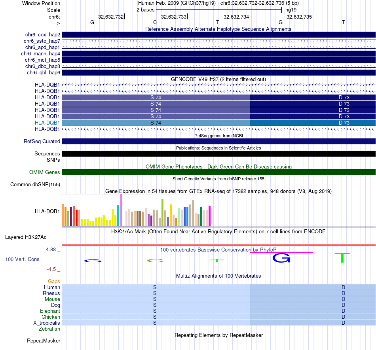The width and height of the screenshot is (376, 350).
Task: Click the Dog species label
Action: [x=55, y=305]
